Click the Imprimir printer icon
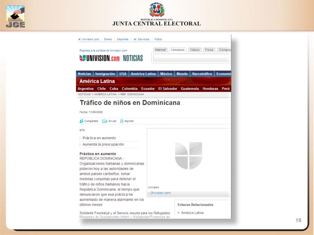This screenshot has width=314, height=235. click(x=121, y=121)
